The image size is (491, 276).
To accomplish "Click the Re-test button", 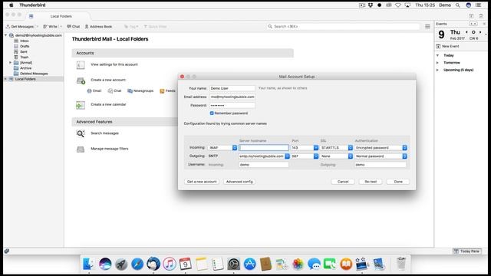I will [371, 182].
